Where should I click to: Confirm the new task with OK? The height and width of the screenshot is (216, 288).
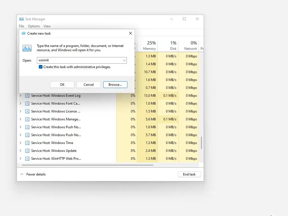click(62, 85)
